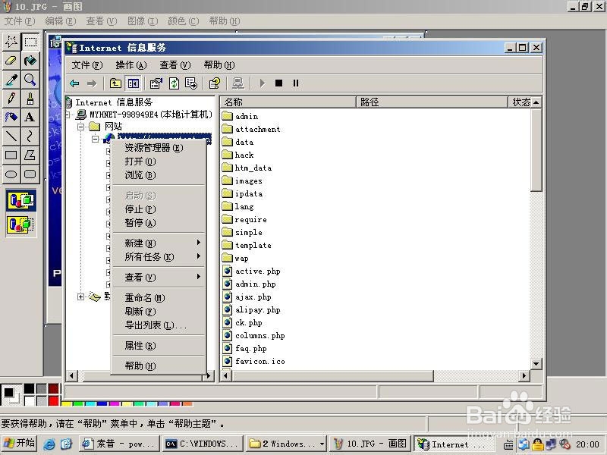The image size is (607, 455).
Task: Open Properties using the IIS toolbar icon
Action: click(x=154, y=83)
